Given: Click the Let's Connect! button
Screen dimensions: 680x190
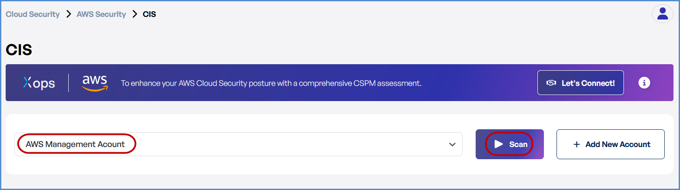Looking at the screenshot, I should click(x=580, y=83).
